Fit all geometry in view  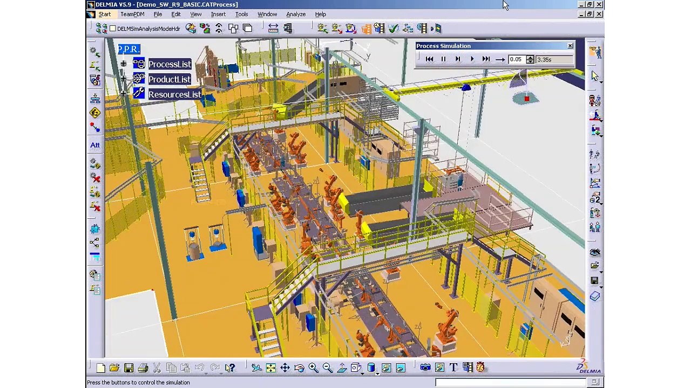270,368
